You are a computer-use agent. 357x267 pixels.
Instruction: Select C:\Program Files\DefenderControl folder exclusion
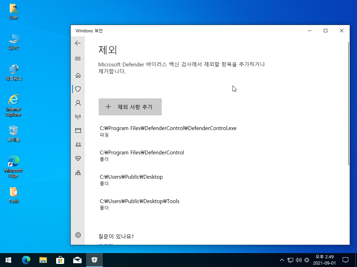(x=142, y=155)
